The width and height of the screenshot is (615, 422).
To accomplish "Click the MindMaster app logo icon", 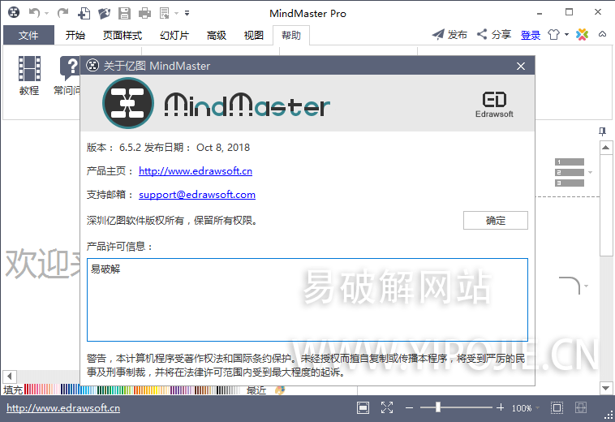I will [14, 12].
